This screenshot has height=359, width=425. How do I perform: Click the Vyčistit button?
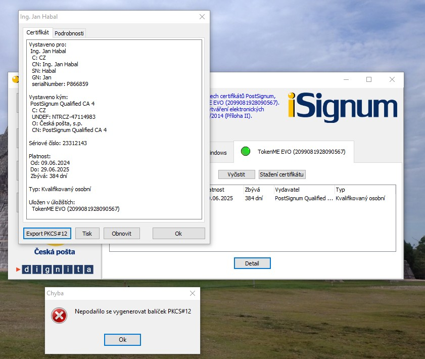[236, 174]
